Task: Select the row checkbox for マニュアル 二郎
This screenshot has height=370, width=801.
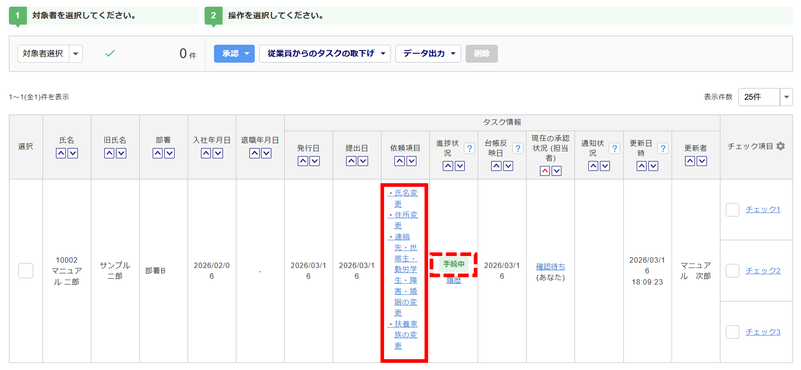Action: coord(26,271)
